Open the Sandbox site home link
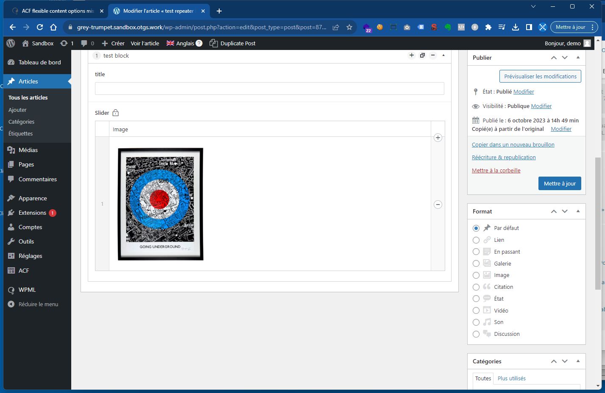605x393 pixels. 38,43
